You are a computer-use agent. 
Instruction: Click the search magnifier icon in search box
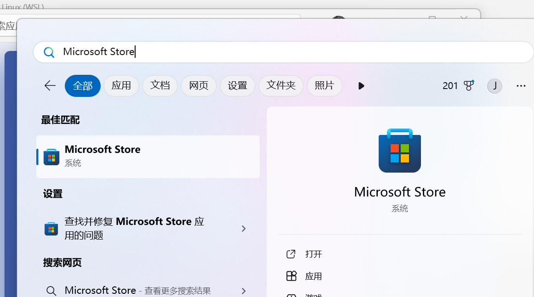49,52
